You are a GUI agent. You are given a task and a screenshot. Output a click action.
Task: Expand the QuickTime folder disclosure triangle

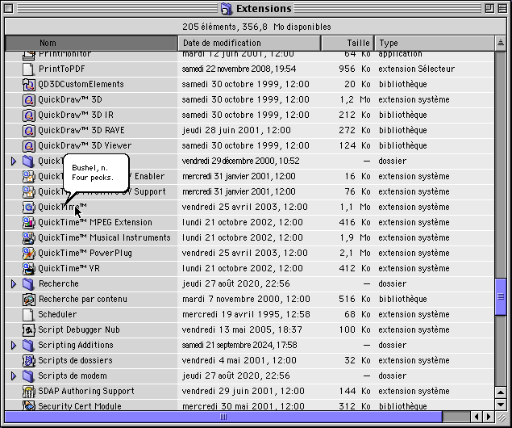point(14,161)
